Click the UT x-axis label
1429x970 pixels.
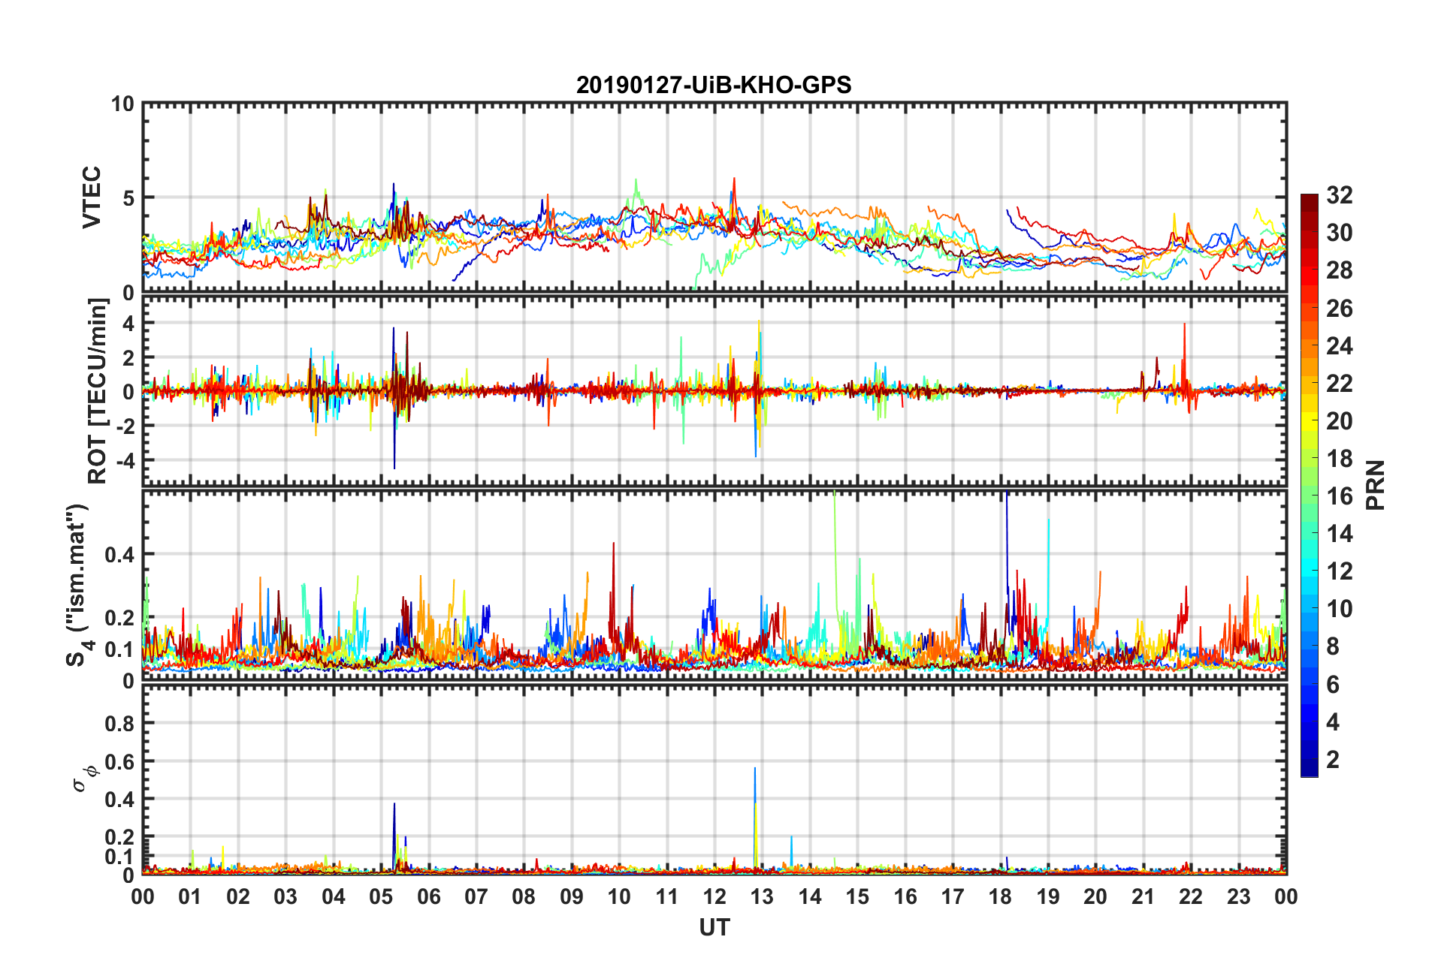point(714,928)
